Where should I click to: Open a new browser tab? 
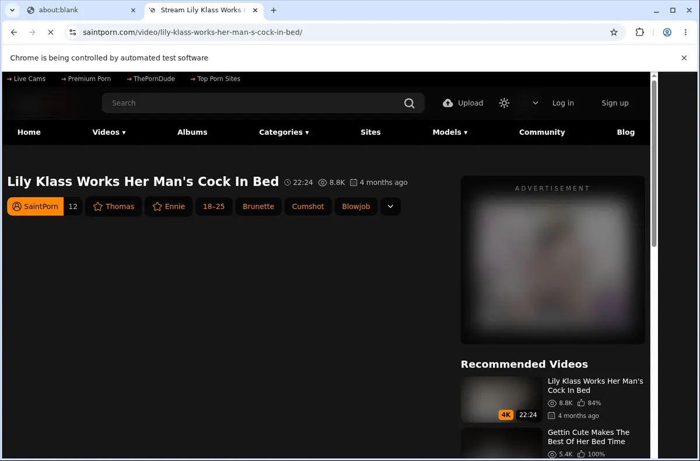[x=274, y=10]
